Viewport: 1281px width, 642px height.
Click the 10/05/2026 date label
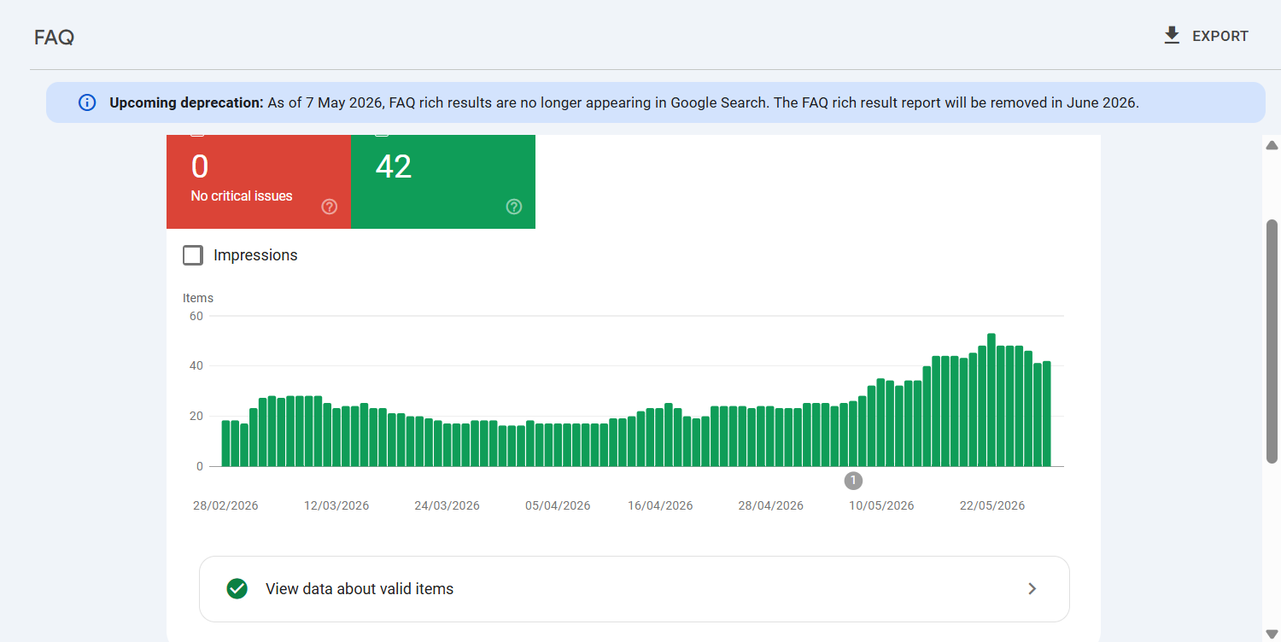pyautogui.click(x=881, y=505)
